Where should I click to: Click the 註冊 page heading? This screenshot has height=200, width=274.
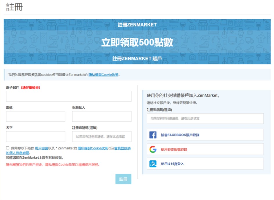pos(14,7)
